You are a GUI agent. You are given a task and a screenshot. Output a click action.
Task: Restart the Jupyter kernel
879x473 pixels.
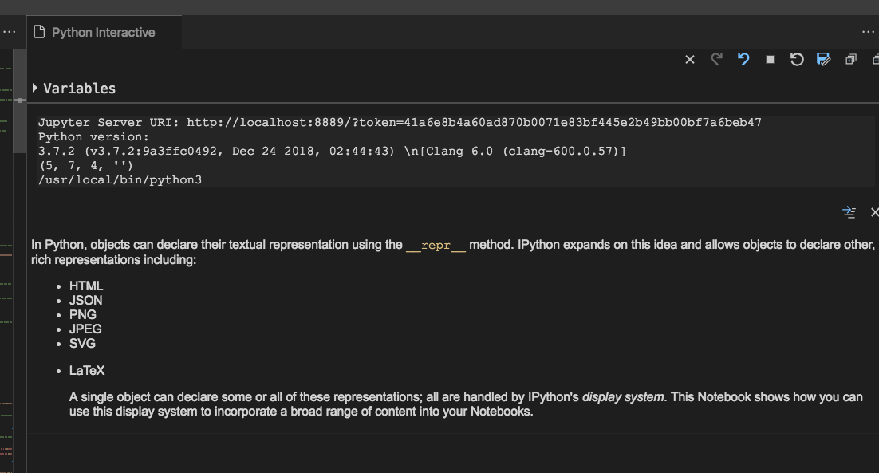click(x=797, y=59)
